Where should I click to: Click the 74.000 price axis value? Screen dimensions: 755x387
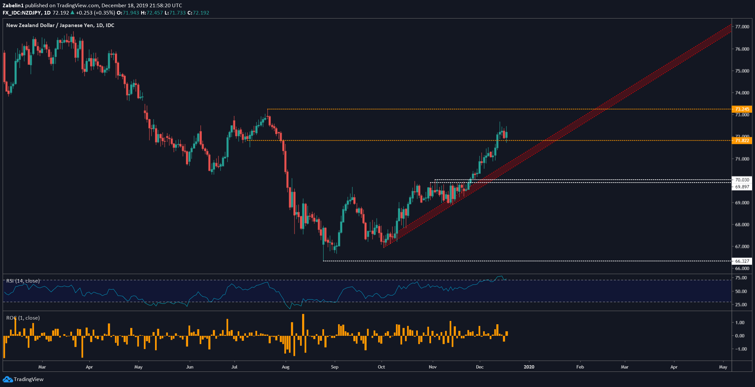[x=742, y=93]
